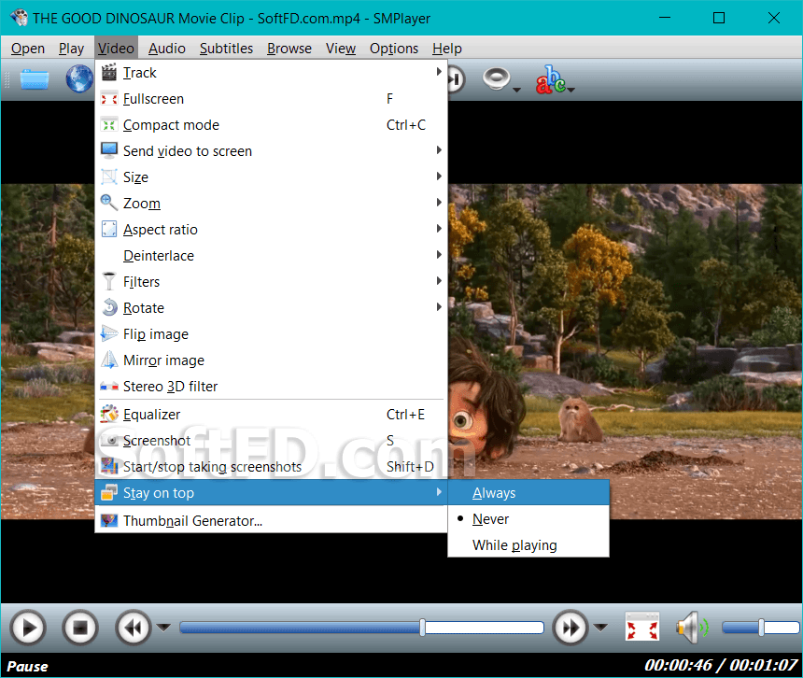Select the Never stay on top option
This screenshot has height=678, width=803.
pos(528,518)
